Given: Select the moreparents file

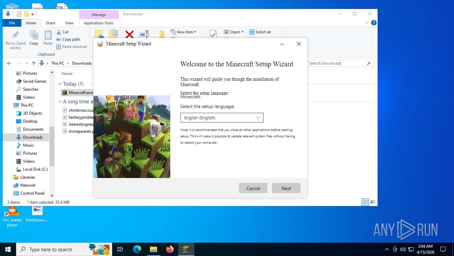Looking at the screenshot, I should click(x=78, y=131).
